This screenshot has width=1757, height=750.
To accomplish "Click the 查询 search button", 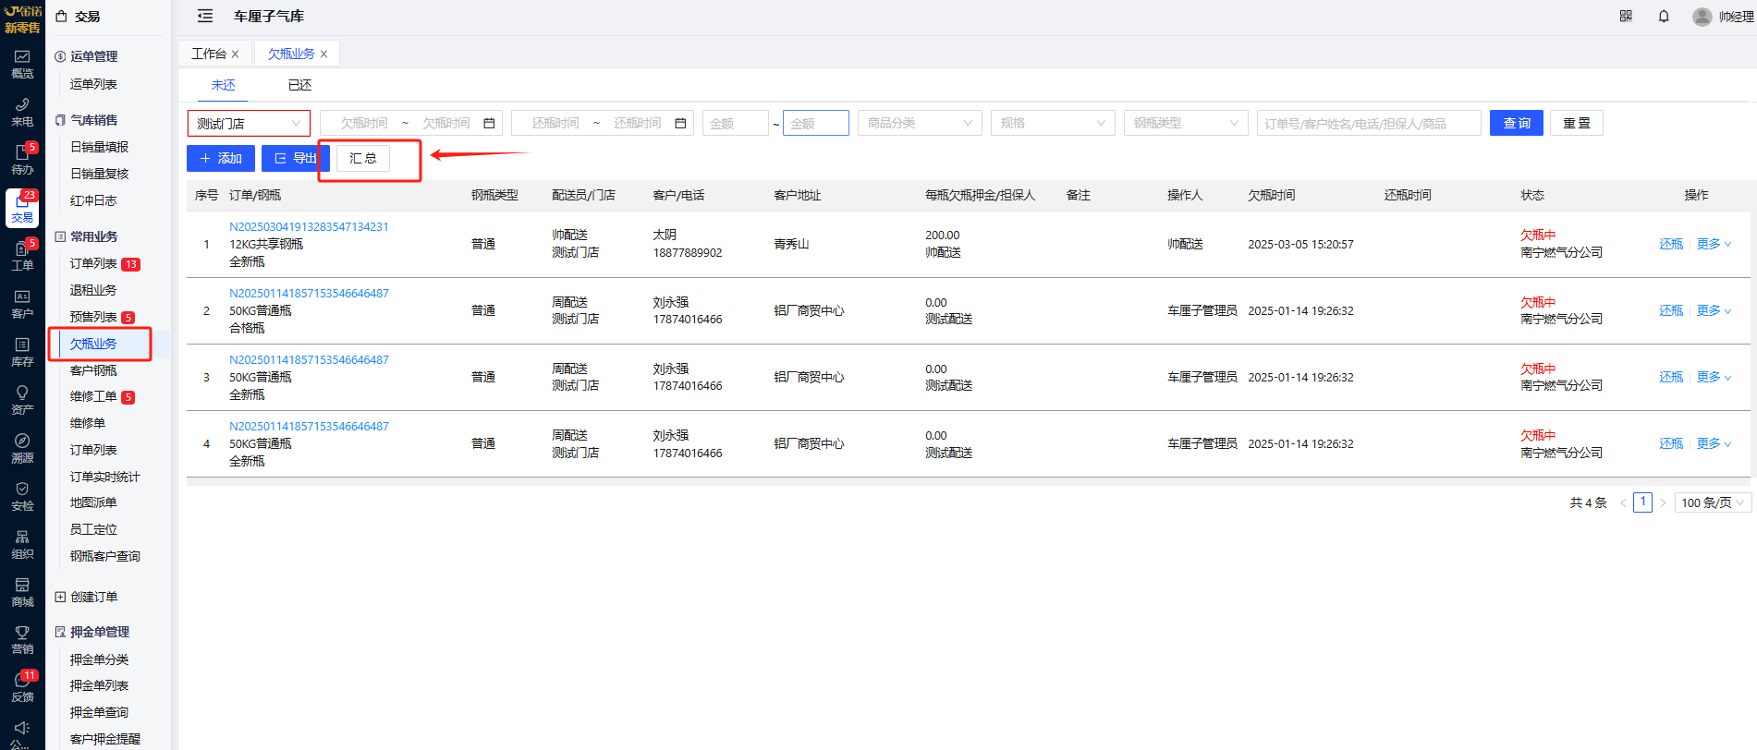I will (x=1517, y=123).
